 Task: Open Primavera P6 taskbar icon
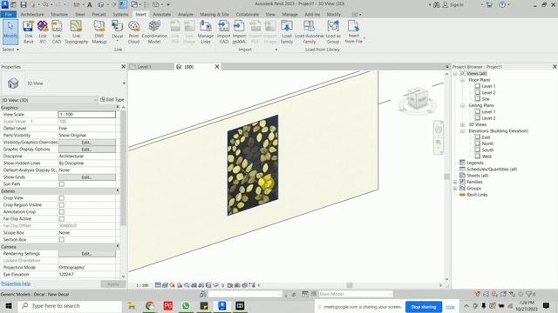coord(168,306)
